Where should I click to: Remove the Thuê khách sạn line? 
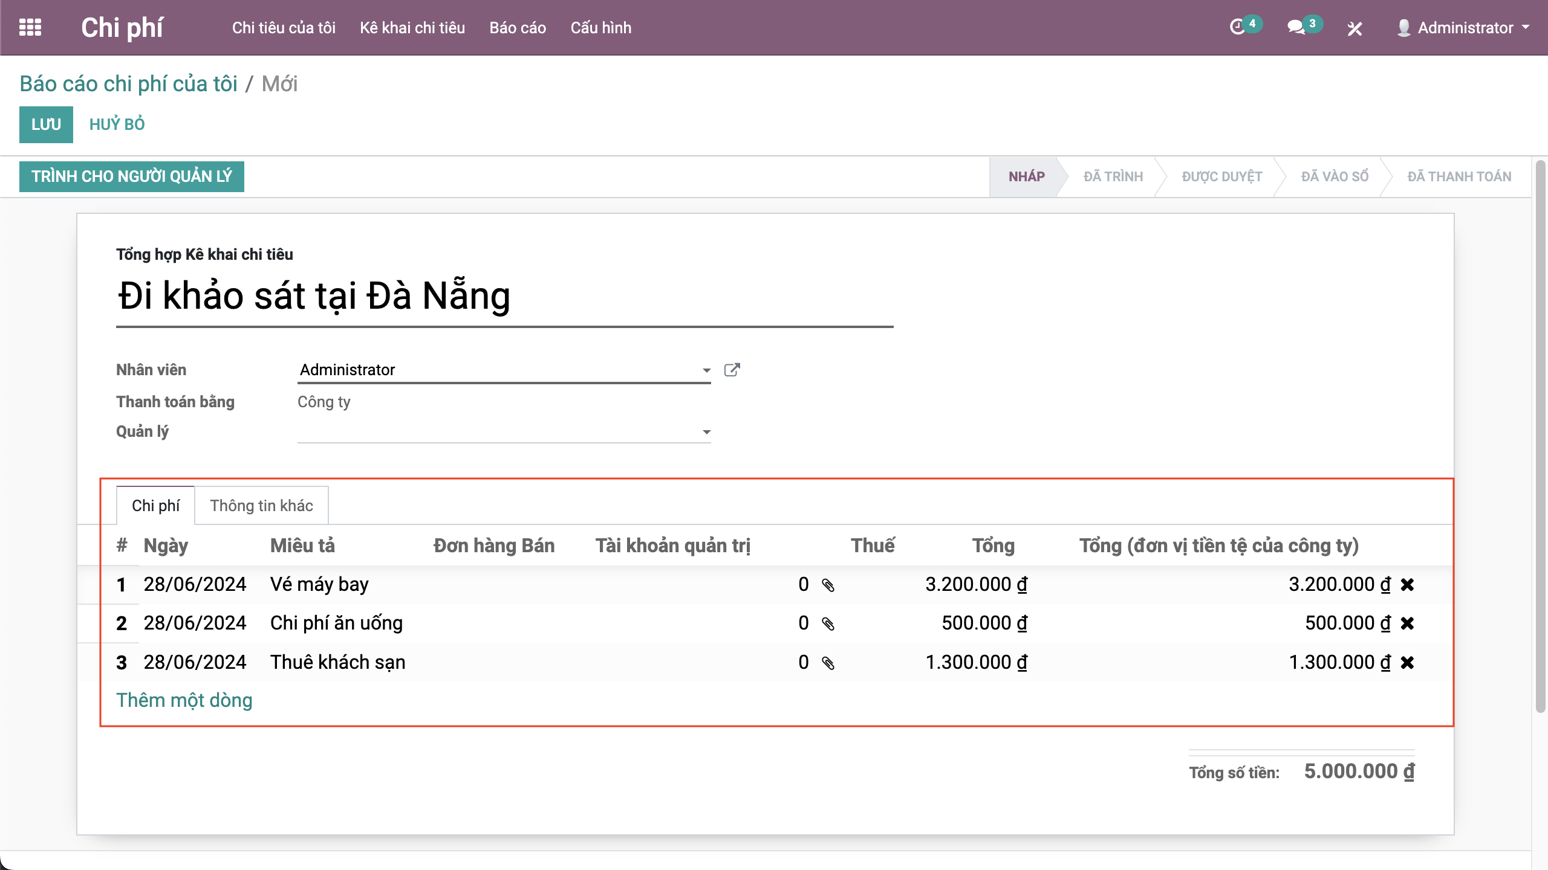point(1407,663)
